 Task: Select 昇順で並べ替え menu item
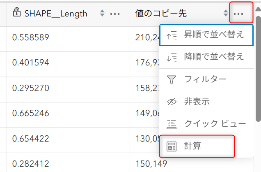click(206, 35)
